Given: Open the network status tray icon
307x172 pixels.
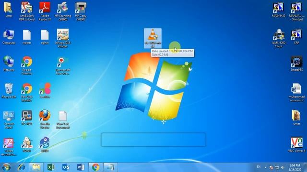Looking at the screenshot, I should point(277,167).
